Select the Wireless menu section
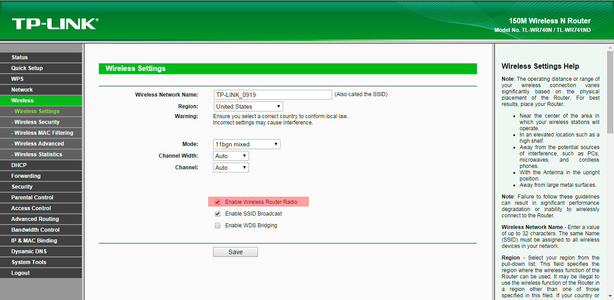614x300 pixels. tap(41, 101)
